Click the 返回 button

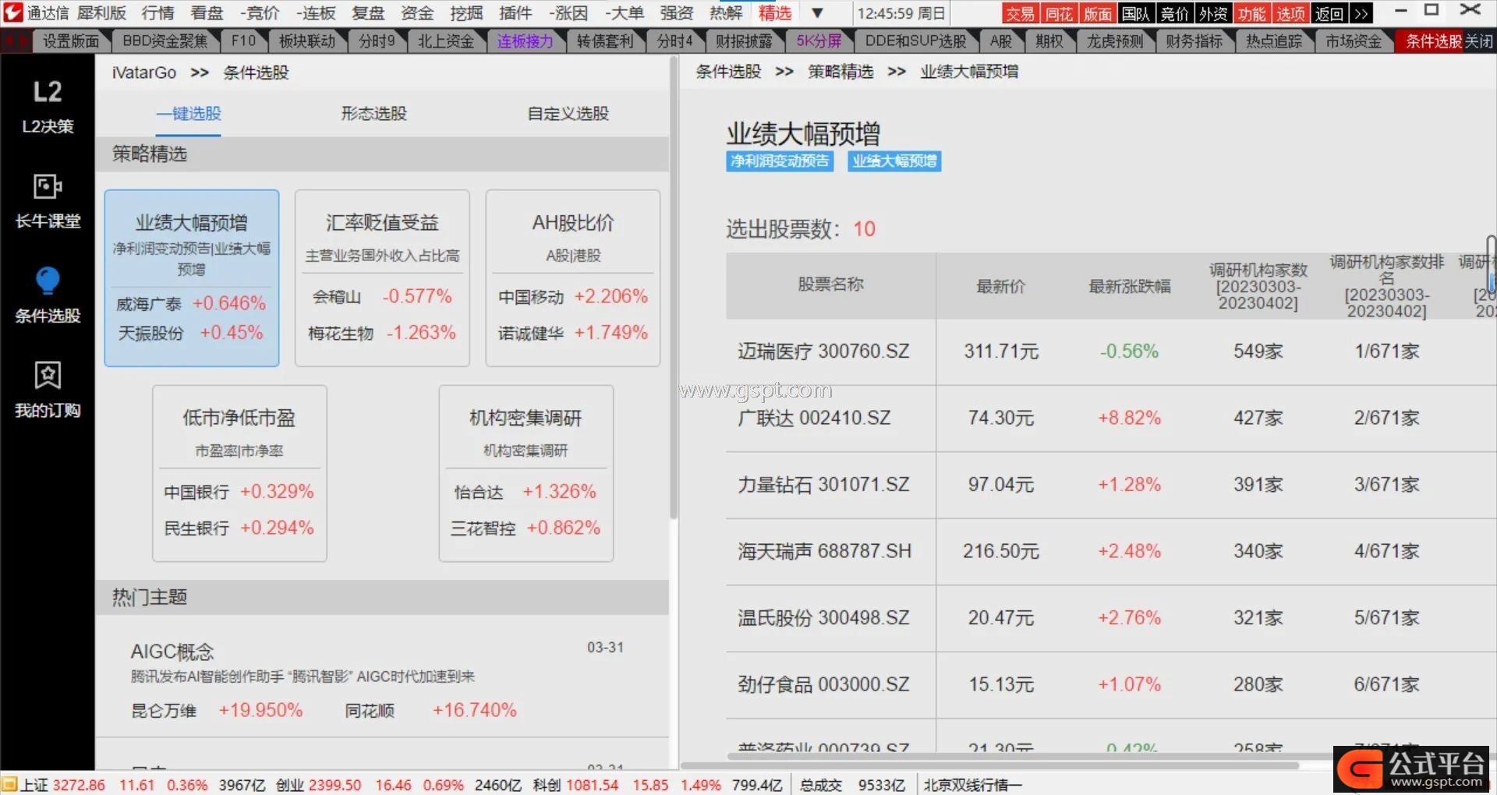point(1329,14)
